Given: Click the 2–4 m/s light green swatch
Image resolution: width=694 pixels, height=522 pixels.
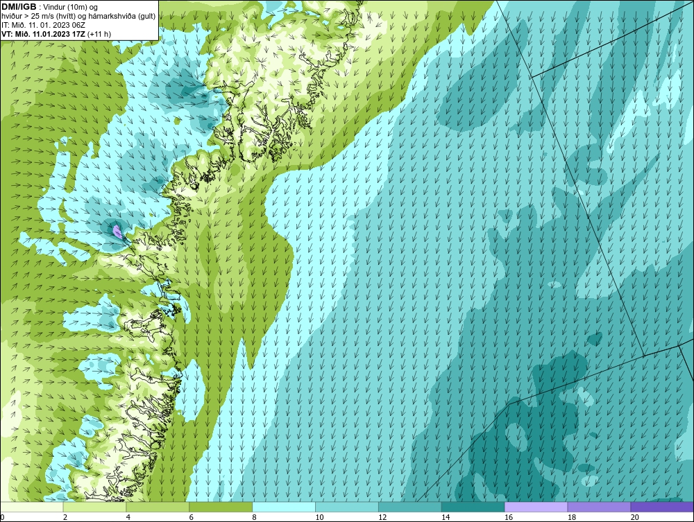Looking at the screenshot, I should point(94,507).
